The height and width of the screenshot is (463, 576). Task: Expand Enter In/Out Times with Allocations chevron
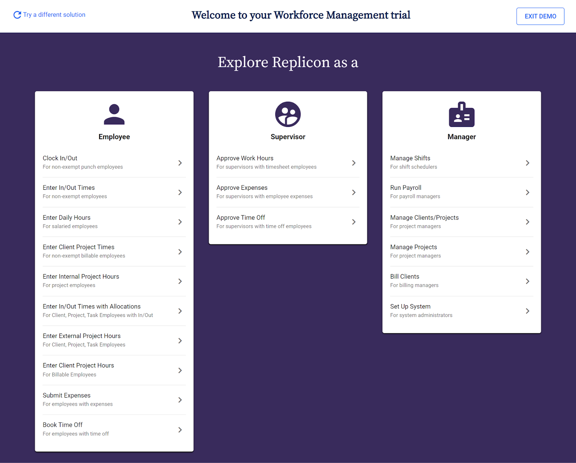tap(180, 311)
